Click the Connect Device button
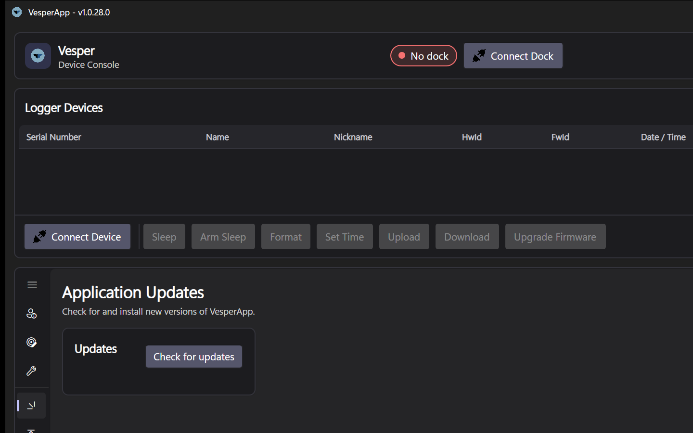 [x=77, y=237]
